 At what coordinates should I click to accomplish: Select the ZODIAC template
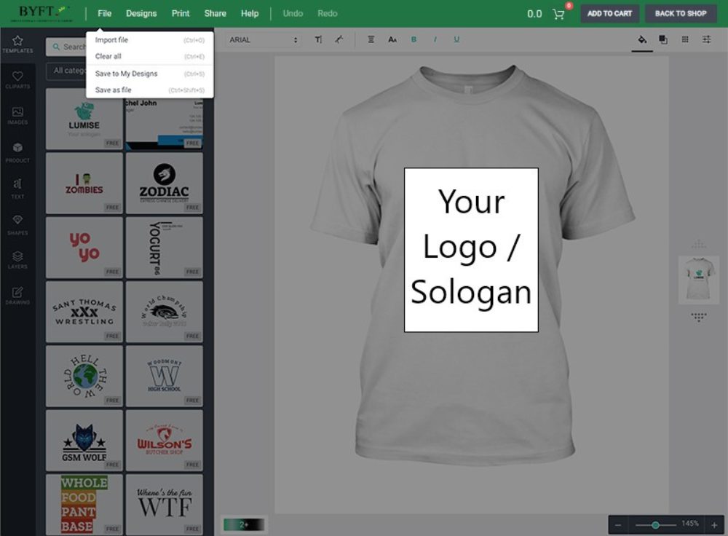[165, 183]
